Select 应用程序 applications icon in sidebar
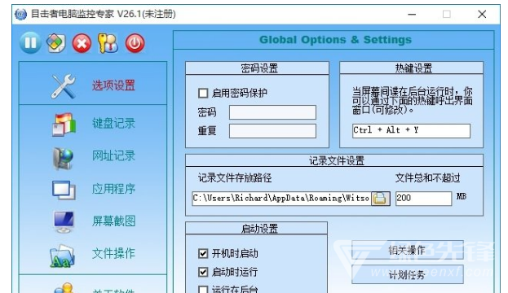 point(64,190)
